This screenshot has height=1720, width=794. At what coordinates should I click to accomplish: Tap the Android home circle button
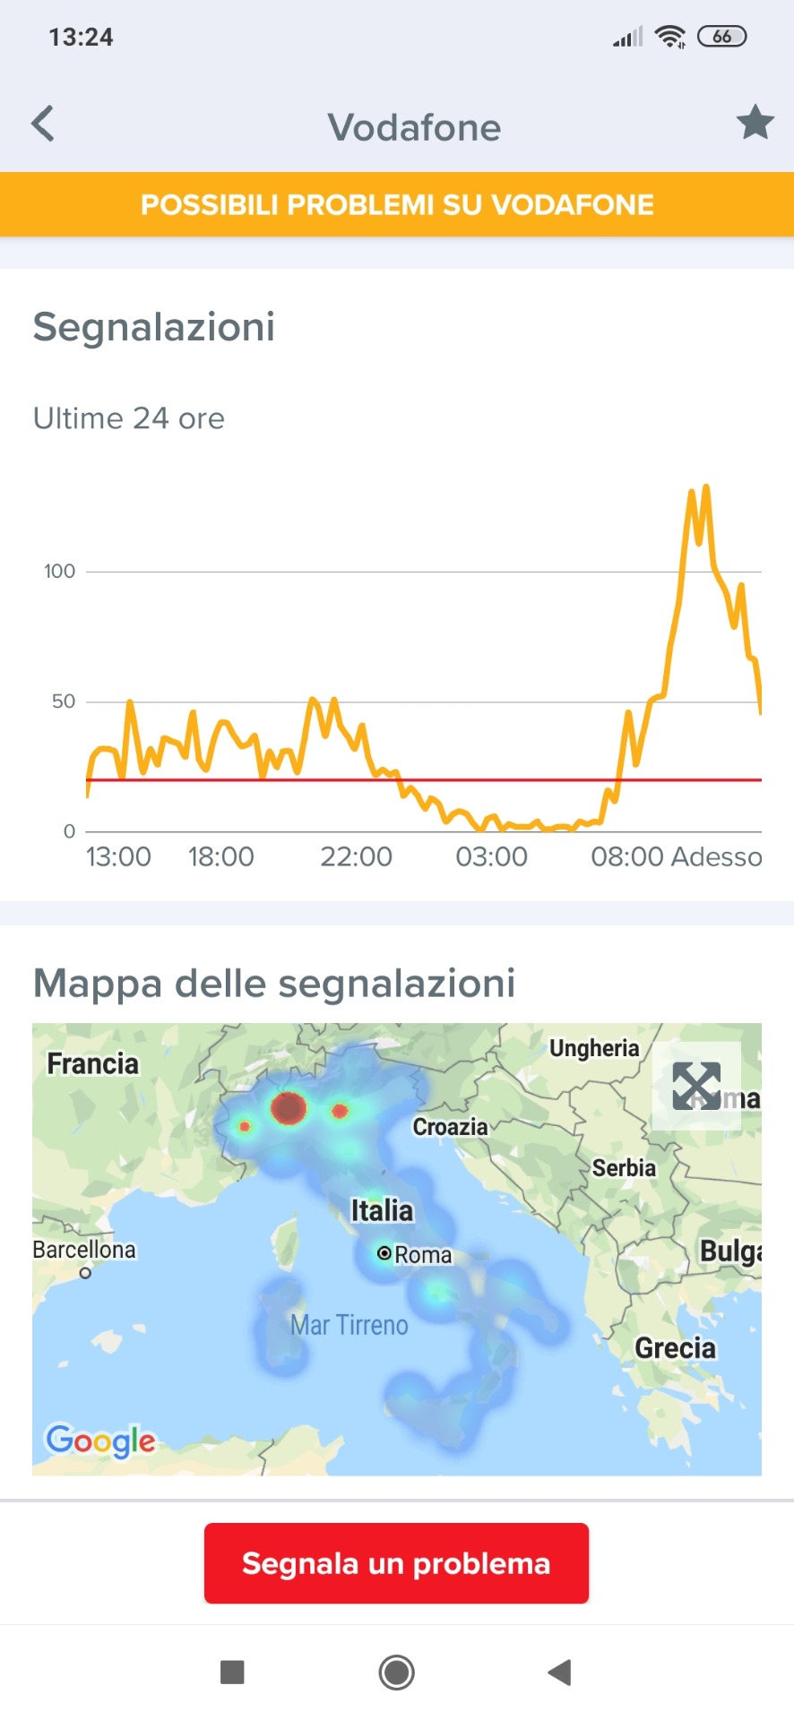click(x=396, y=1672)
